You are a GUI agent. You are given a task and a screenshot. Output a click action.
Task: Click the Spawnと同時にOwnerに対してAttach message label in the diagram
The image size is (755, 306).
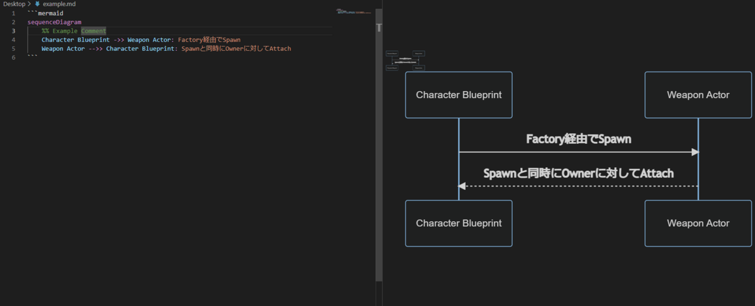coord(578,173)
